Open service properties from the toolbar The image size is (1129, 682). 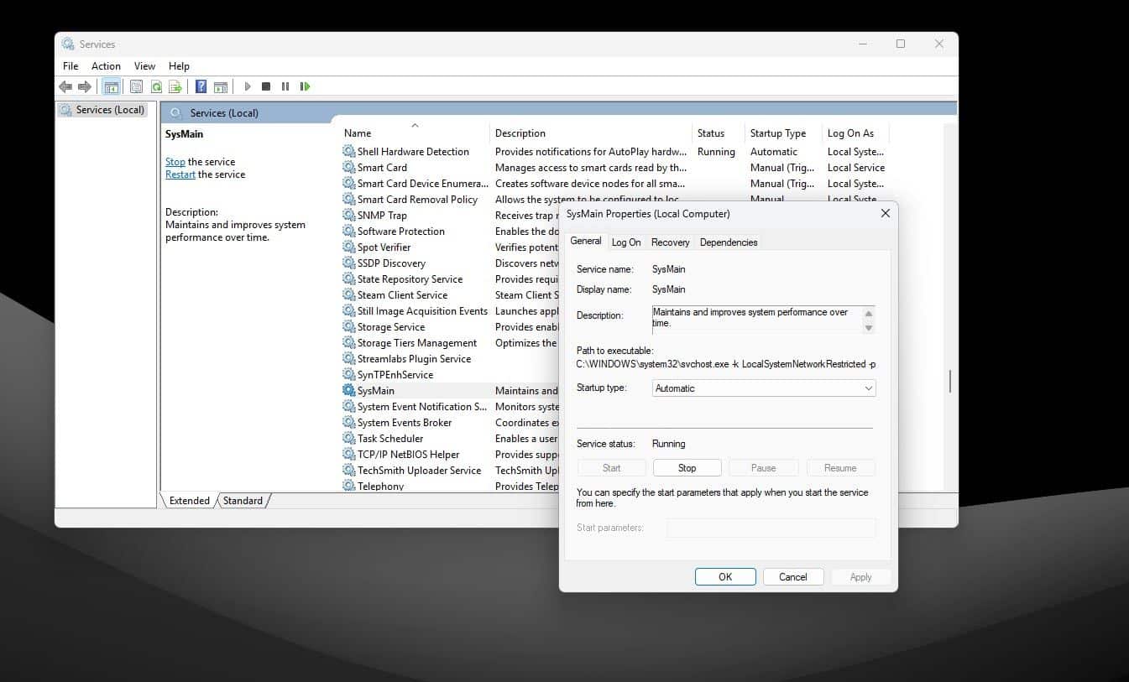click(x=136, y=86)
